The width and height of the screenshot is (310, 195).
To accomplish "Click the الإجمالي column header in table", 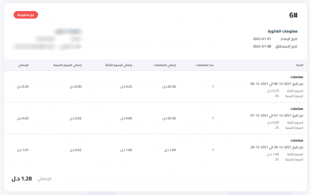I will tap(23, 65).
